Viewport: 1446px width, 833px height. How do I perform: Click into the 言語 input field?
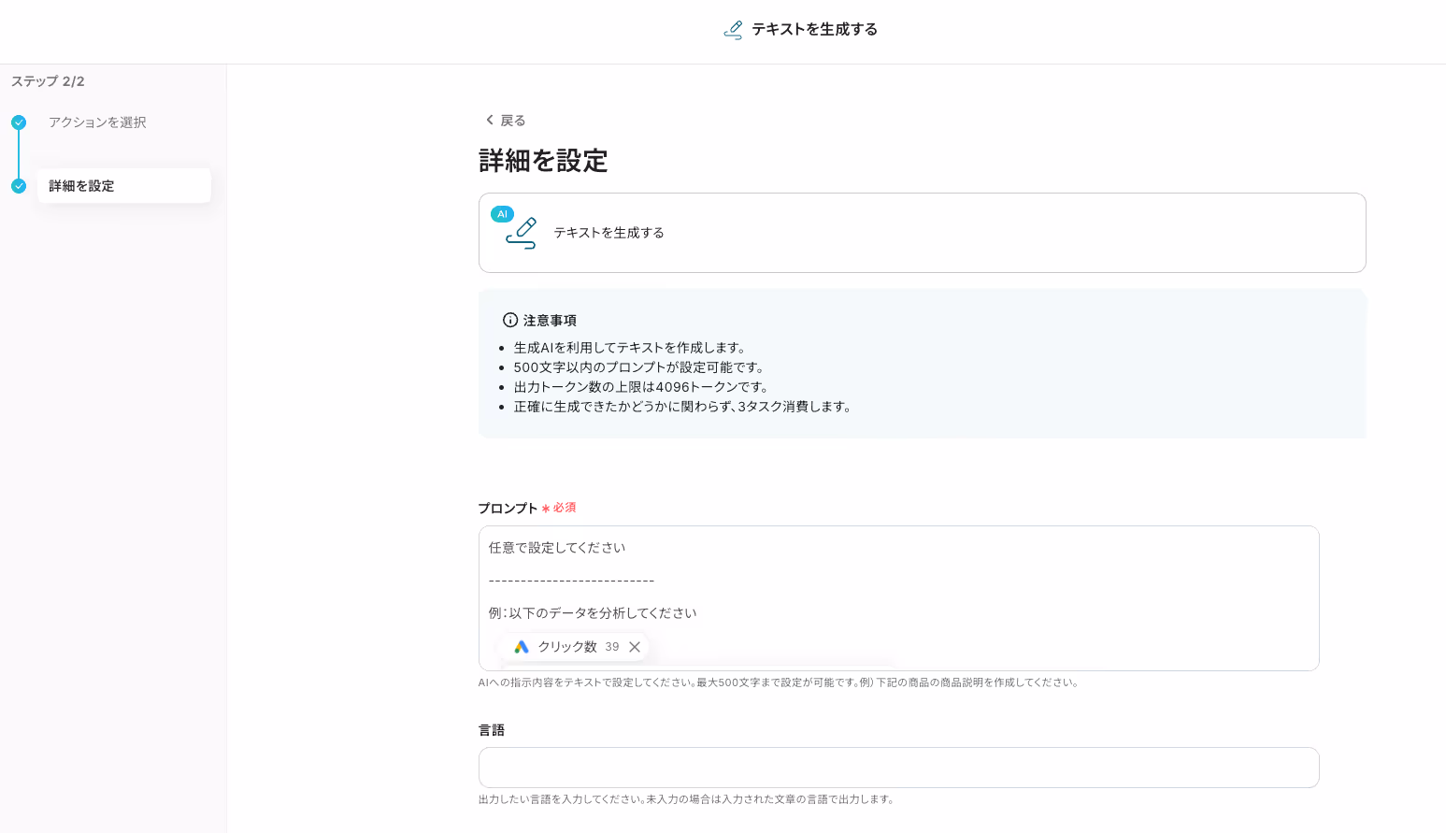click(898, 768)
